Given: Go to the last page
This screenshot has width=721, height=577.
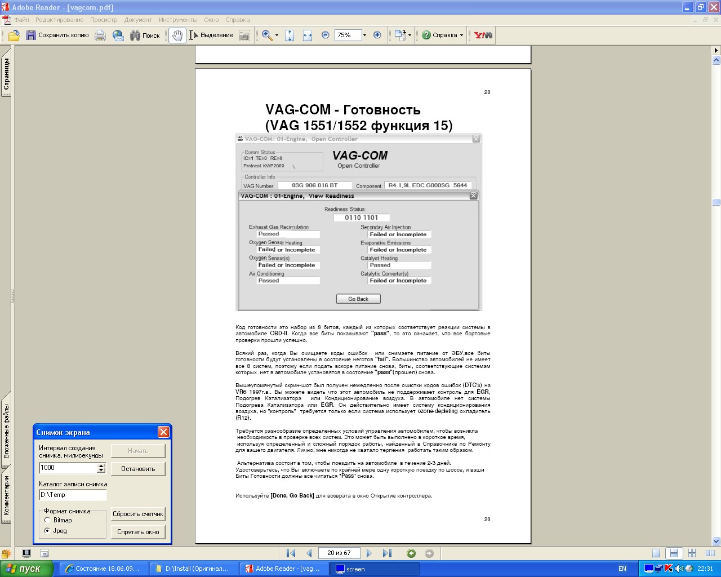Looking at the screenshot, I should coord(387,553).
